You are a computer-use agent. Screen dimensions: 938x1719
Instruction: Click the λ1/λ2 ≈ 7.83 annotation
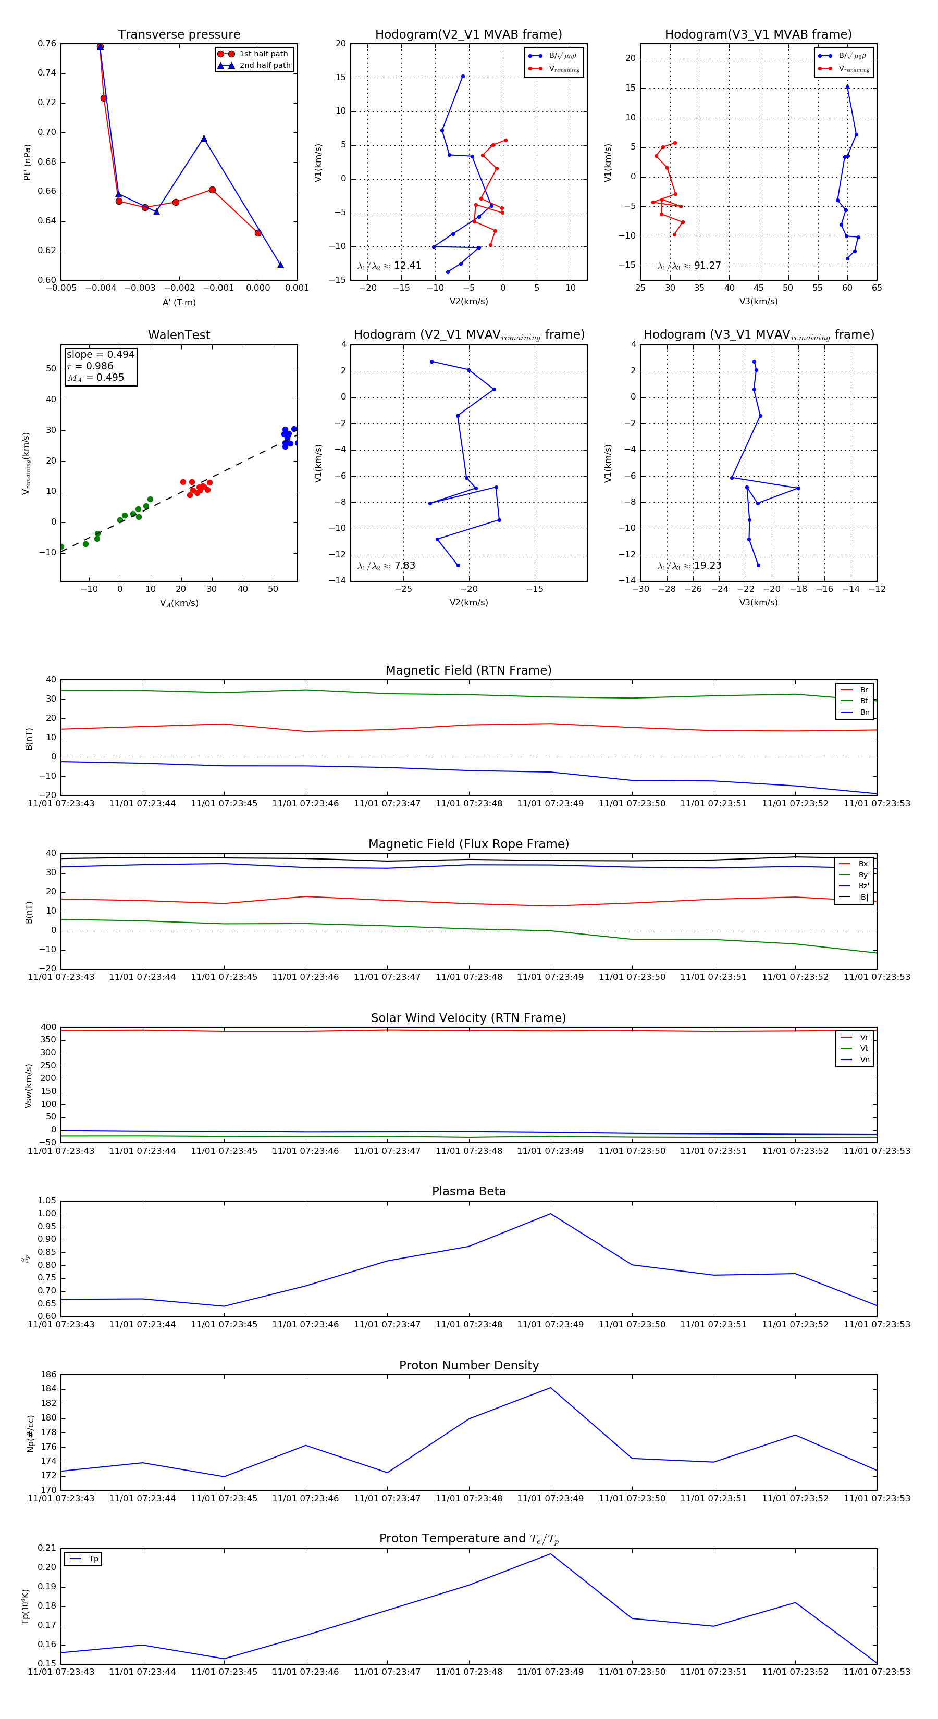pos(386,566)
